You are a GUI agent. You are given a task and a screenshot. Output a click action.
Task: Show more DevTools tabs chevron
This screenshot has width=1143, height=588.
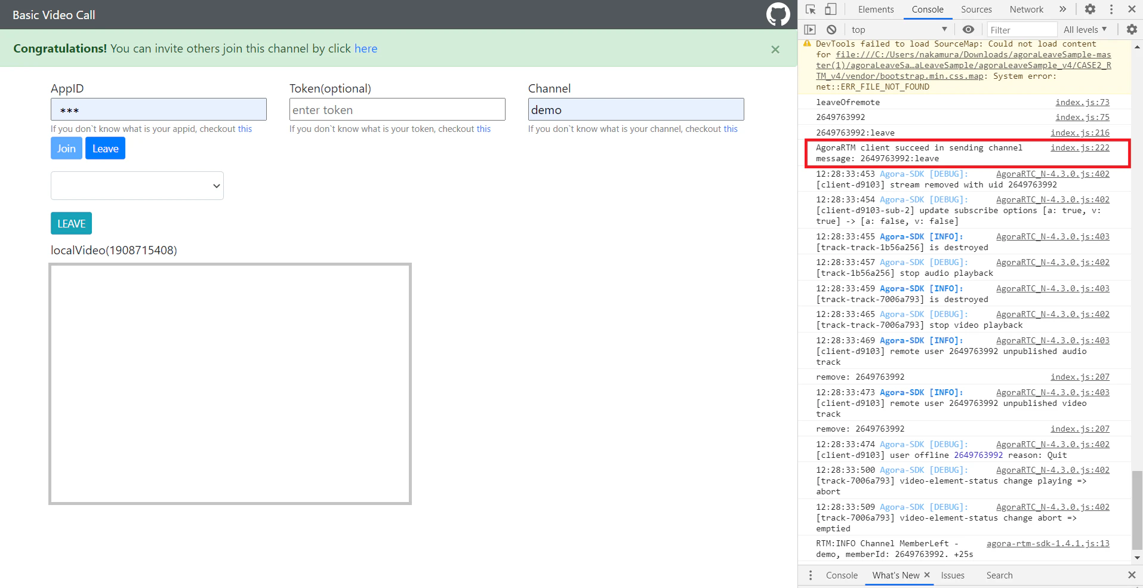1062,10
